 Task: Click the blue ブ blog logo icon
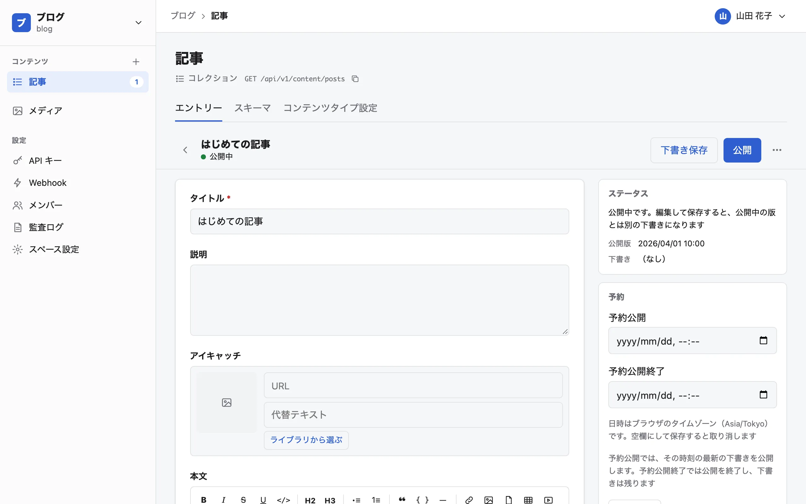21,23
